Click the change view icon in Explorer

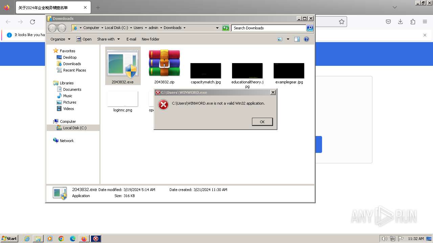(x=280, y=39)
